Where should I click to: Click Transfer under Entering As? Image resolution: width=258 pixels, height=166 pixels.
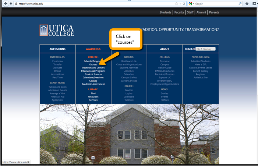tap(57, 64)
